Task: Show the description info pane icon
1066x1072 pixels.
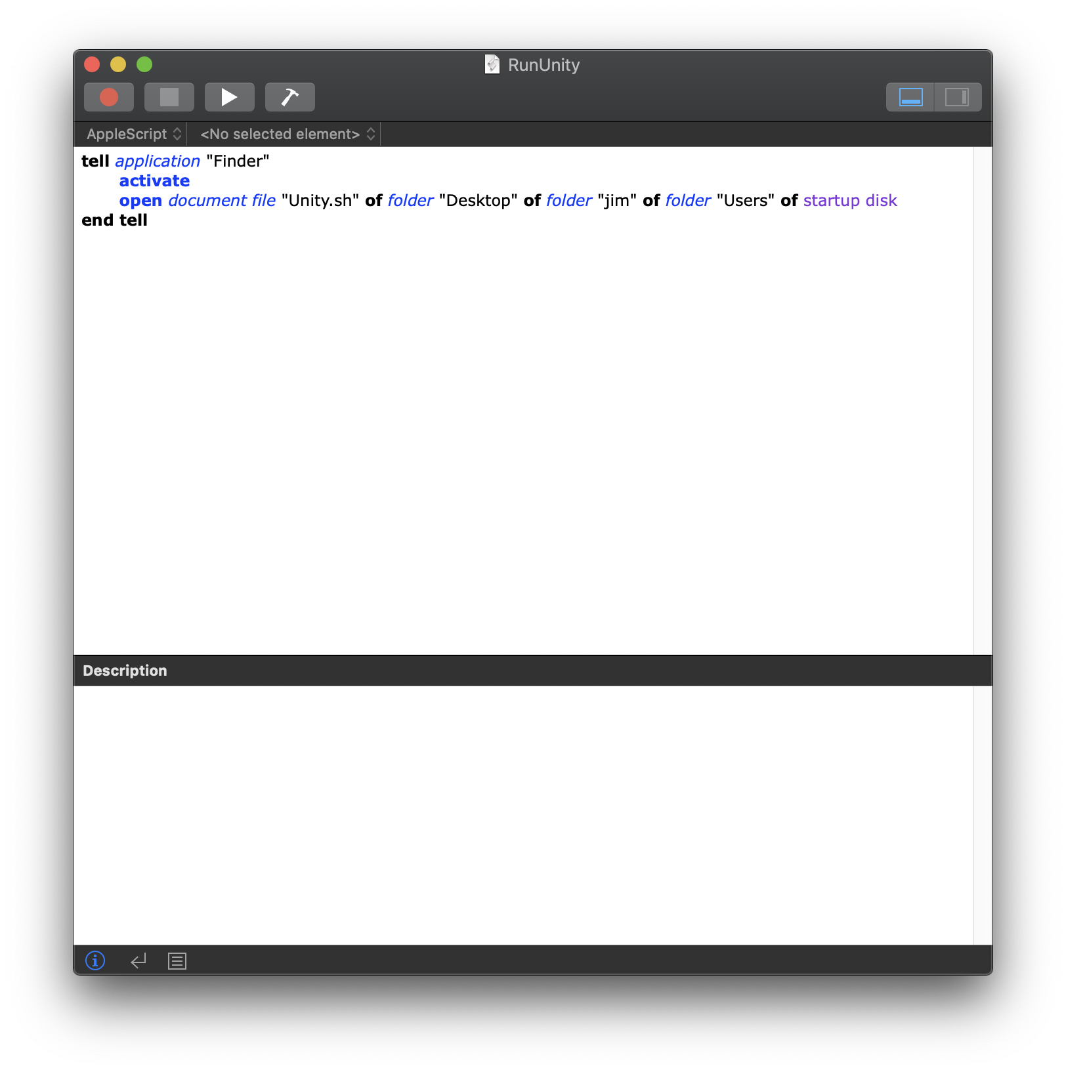Action: click(95, 960)
